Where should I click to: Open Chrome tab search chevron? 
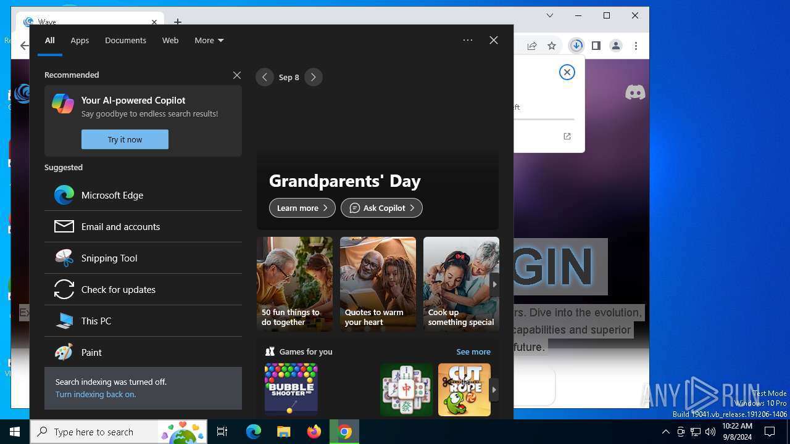(550, 15)
